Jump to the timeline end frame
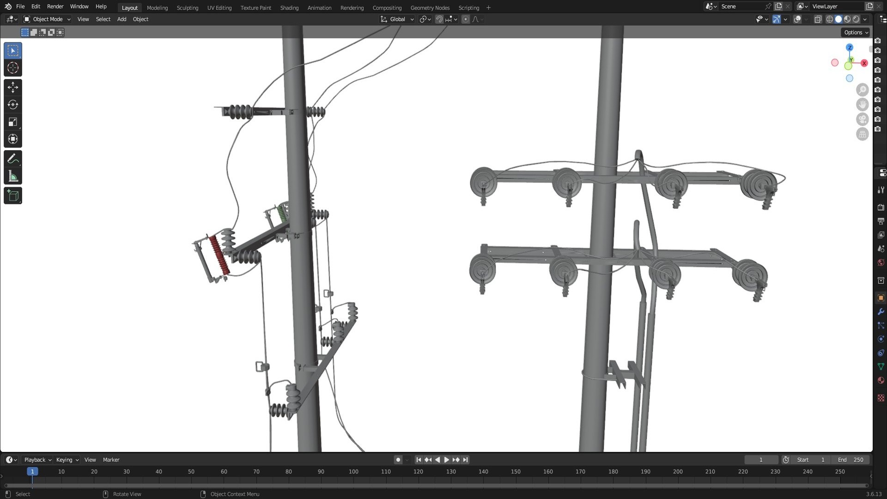Screen dimensions: 887x499 click(465, 460)
